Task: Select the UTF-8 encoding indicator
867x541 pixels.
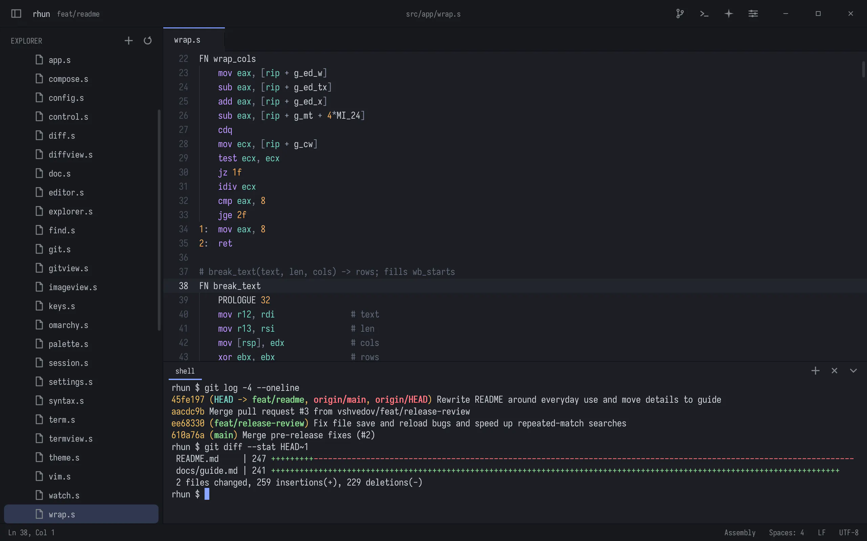Action: [x=848, y=533]
